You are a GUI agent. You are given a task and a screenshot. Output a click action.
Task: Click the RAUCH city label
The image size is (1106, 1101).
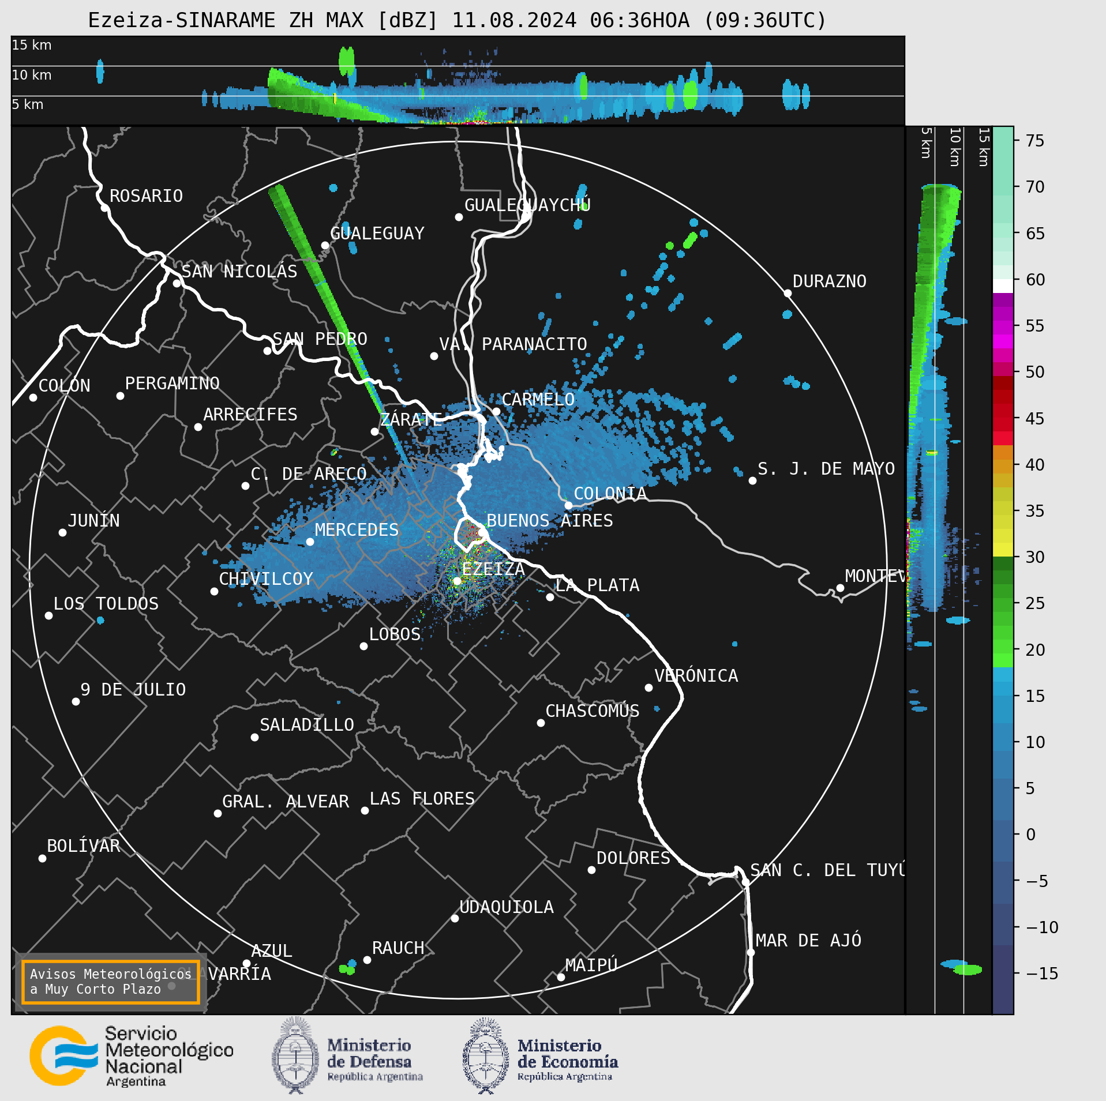398,948
